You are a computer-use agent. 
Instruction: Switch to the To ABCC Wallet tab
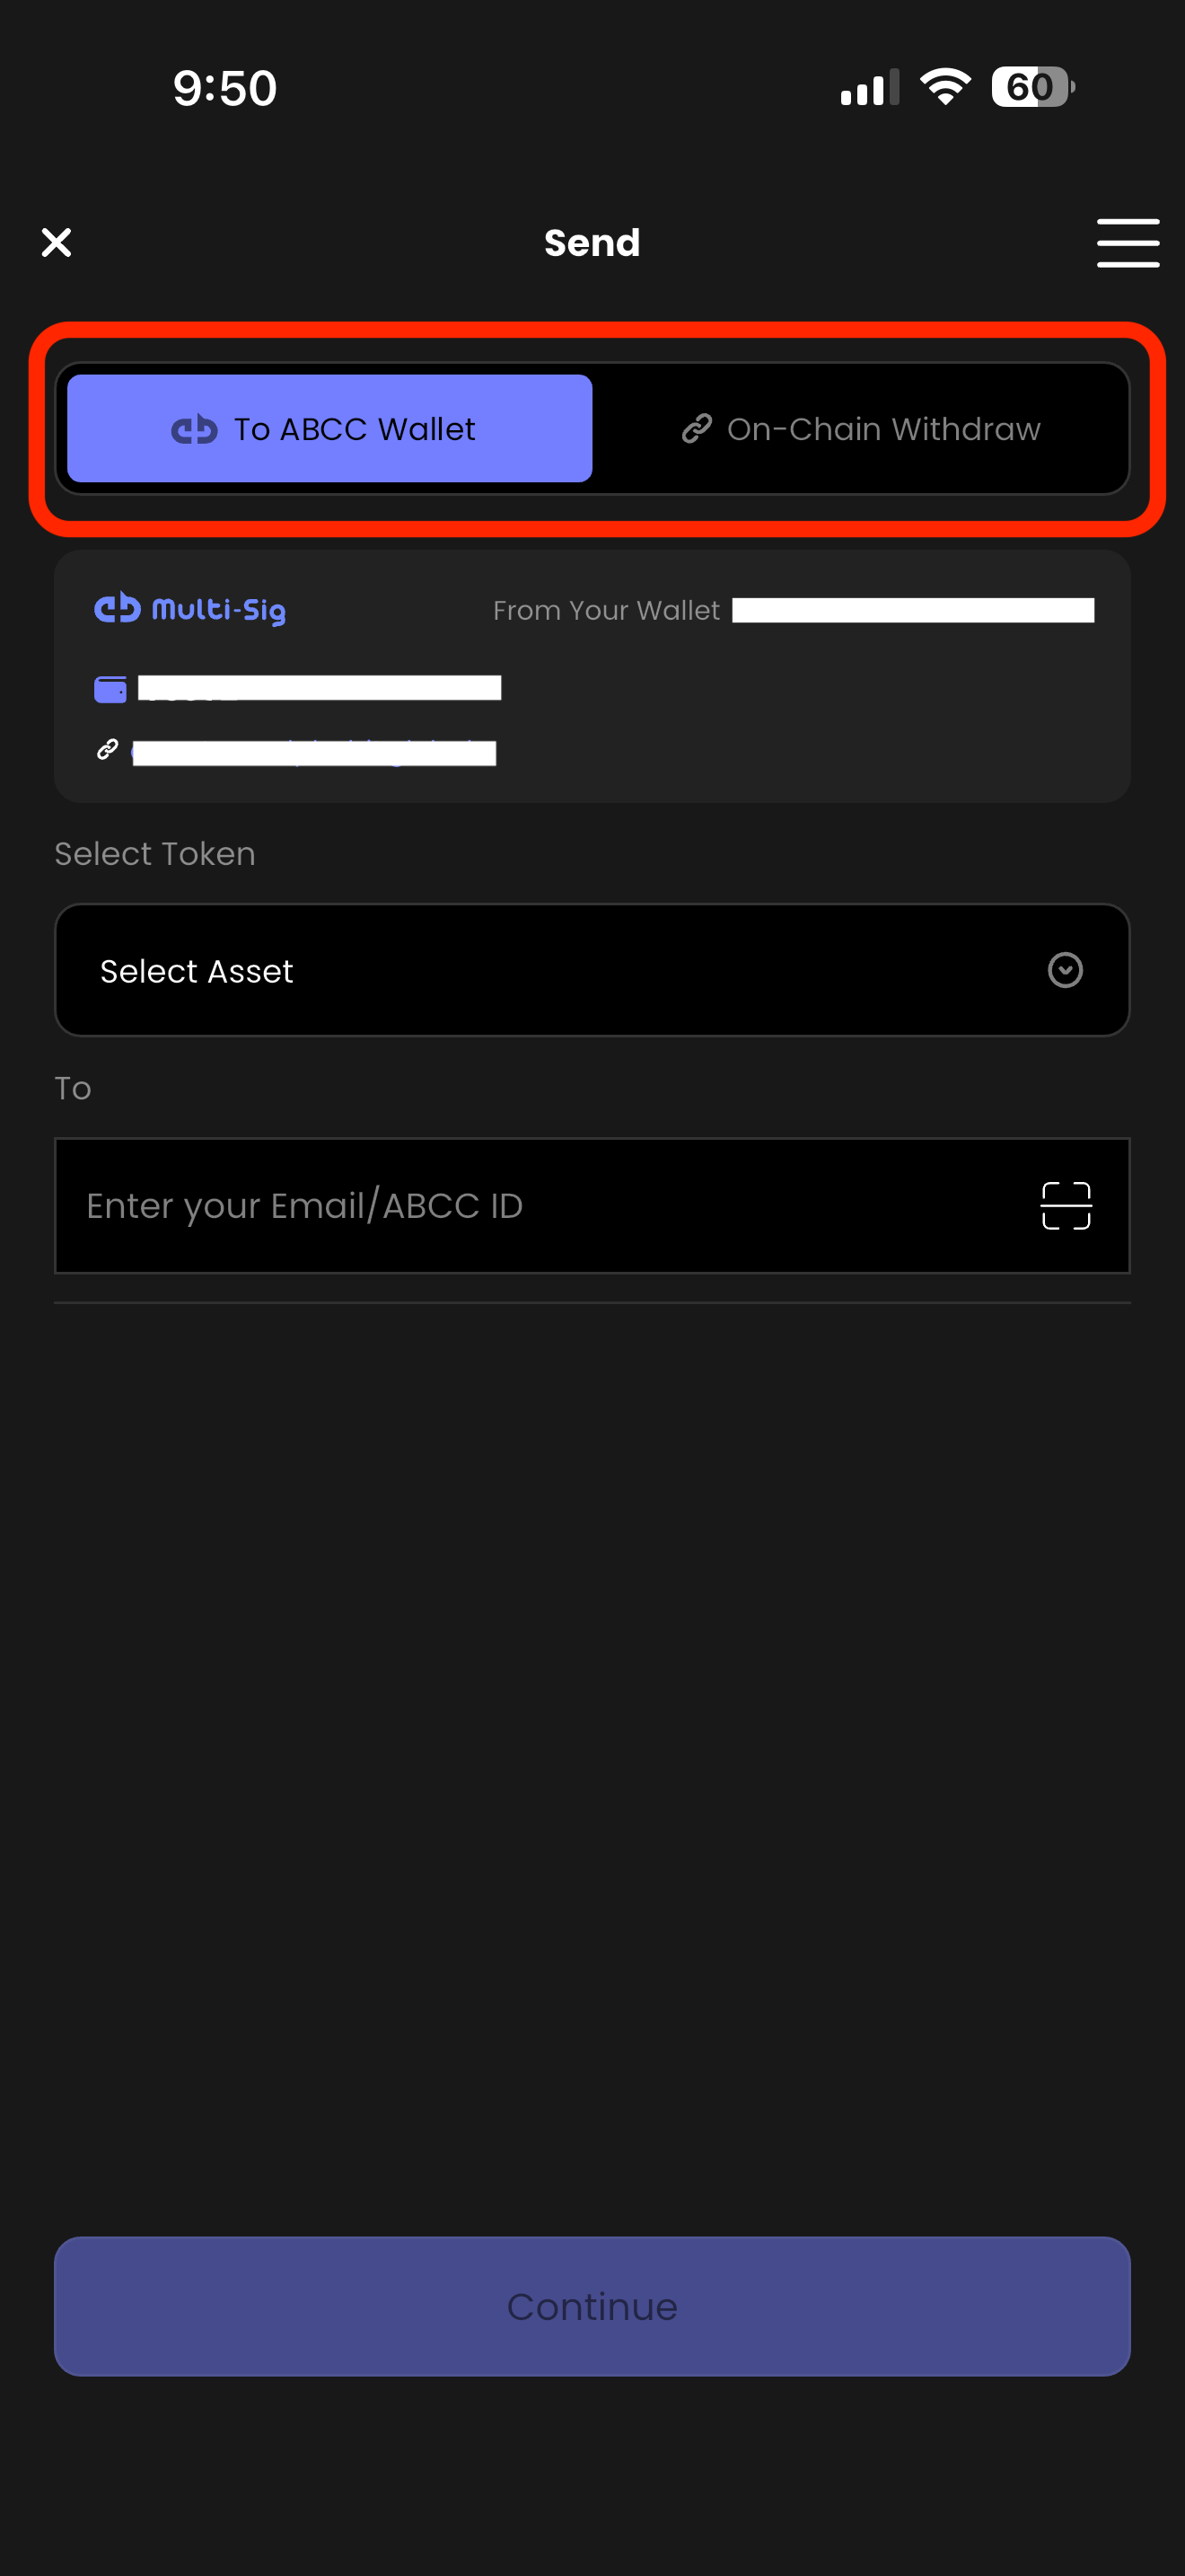(329, 429)
